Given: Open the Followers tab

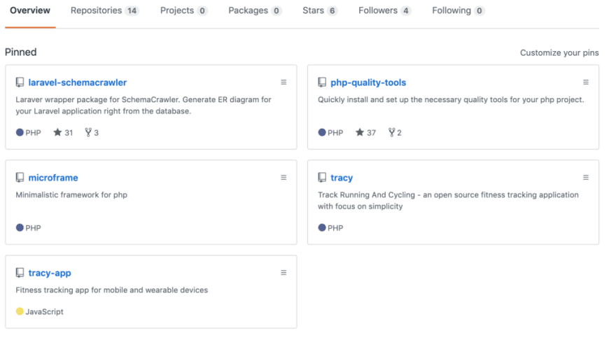Looking at the screenshot, I should (x=384, y=10).
